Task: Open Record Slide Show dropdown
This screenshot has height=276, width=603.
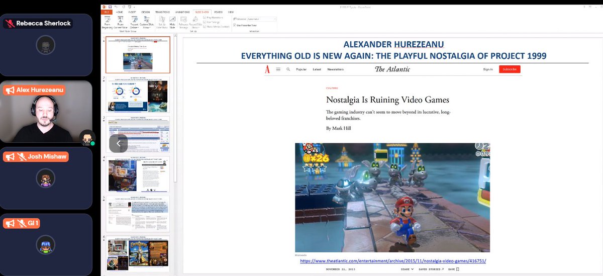Action: click(x=195, y=23)
